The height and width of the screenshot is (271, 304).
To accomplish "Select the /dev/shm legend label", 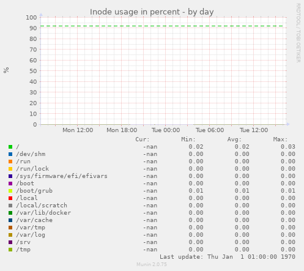I will (x=31, y=154).
